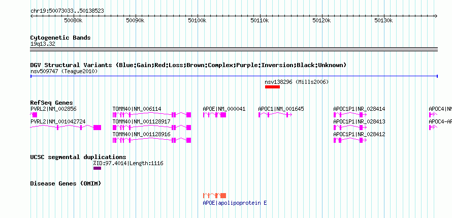
Task: Click the PVRL2|NM_002856 gene label
Action: click(54, 109)
